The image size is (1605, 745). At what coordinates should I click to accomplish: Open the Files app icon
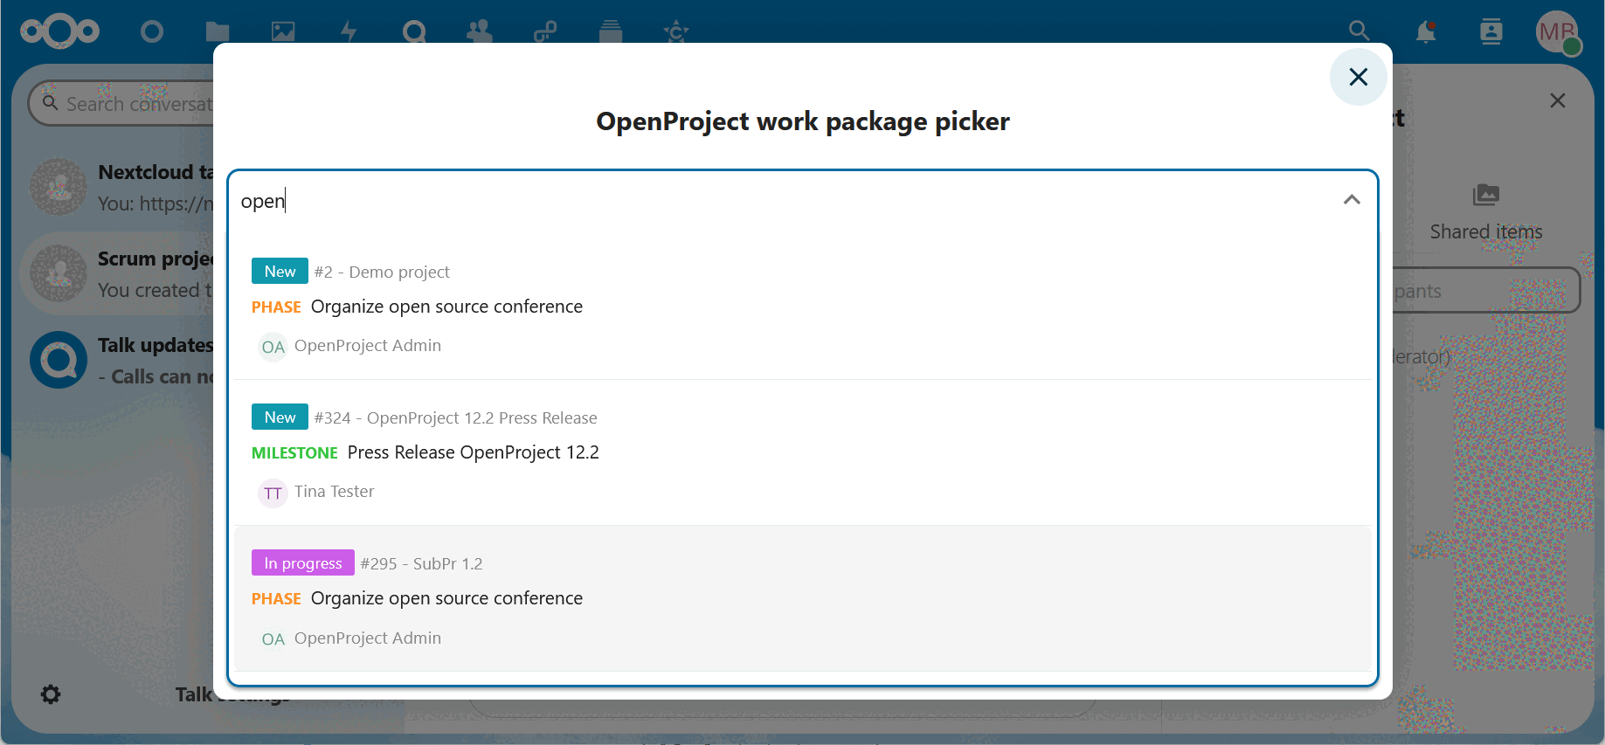click(218, 32)
